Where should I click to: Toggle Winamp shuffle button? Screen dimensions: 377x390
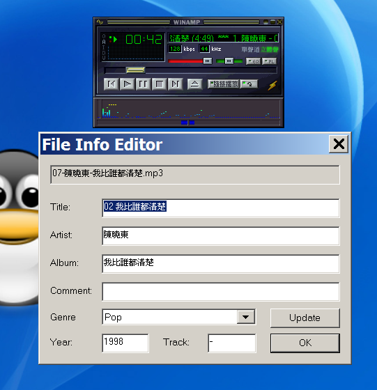(223, 84)
